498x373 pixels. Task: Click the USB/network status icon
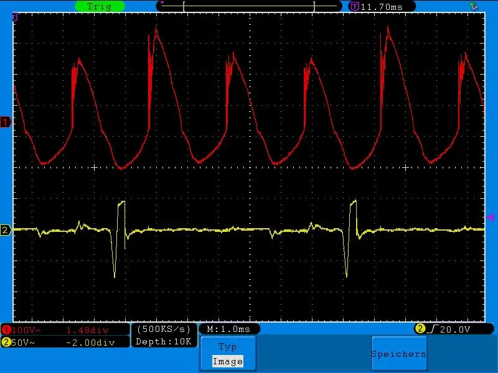pos(474,6)
